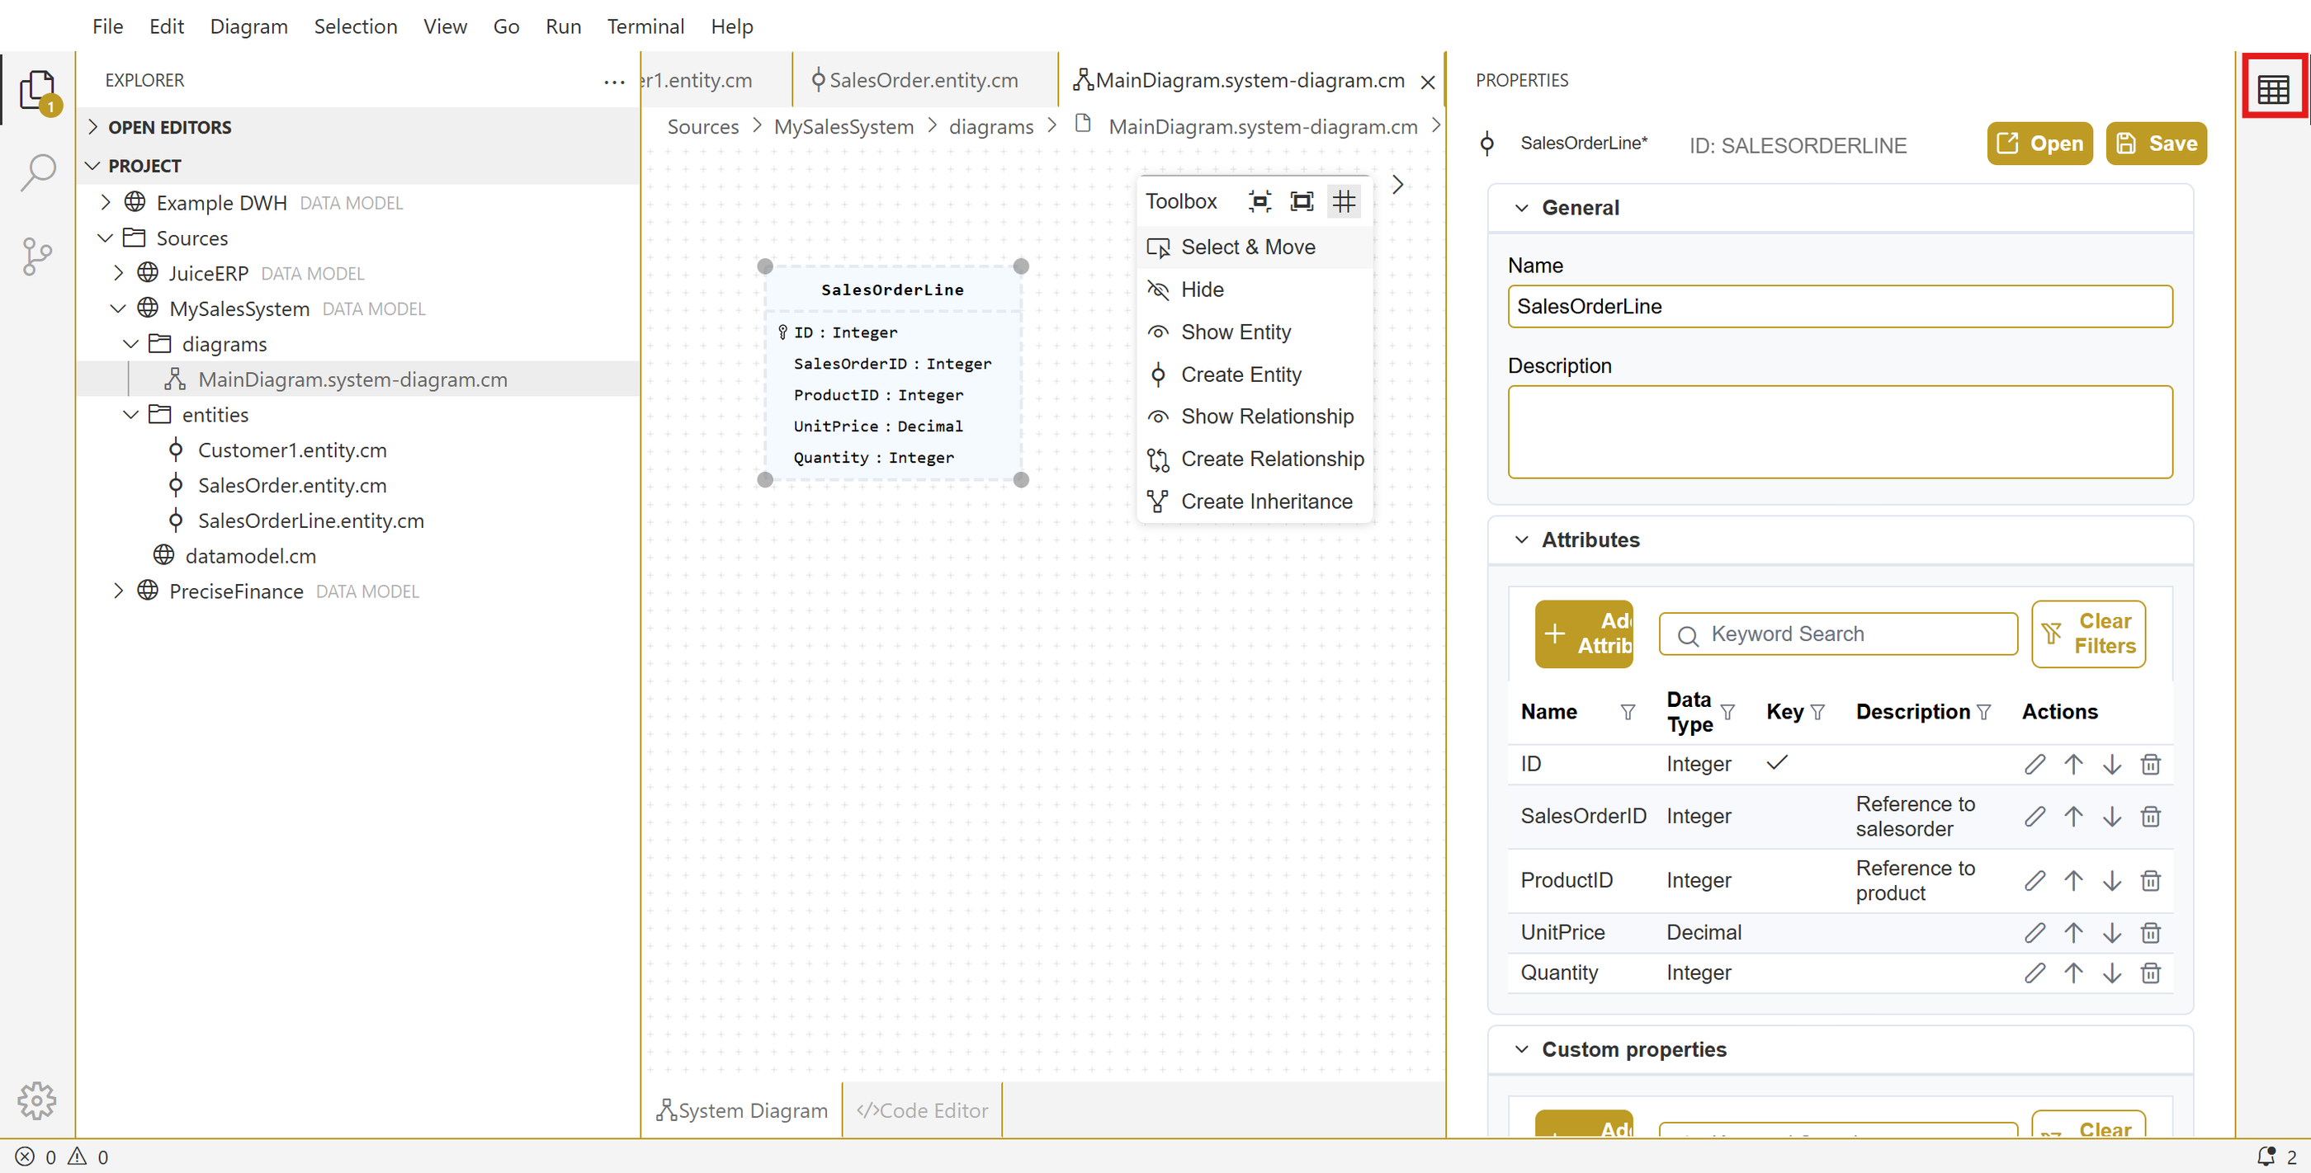Open the Search view in the activity bar
Screen dimensions: 2311x1173
coord(37,171)
